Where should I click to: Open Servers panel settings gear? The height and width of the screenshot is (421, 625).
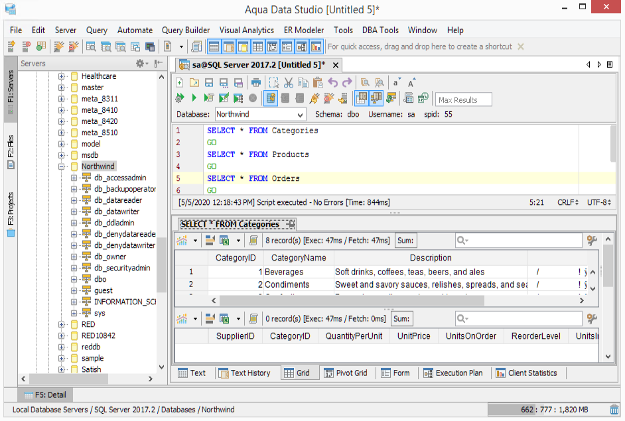(x=141, y=63)
